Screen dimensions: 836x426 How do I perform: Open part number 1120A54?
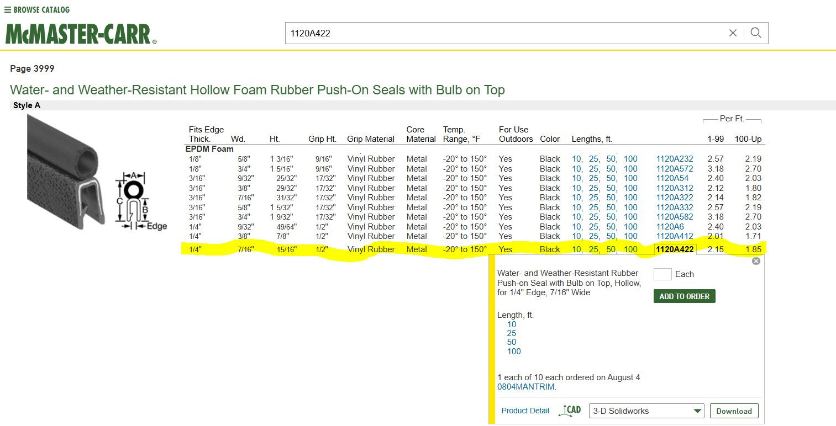pos(672,178)
